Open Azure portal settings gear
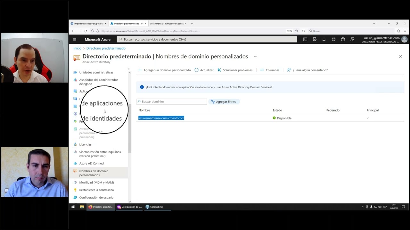The image size is (410, 230). coord(333,39)
